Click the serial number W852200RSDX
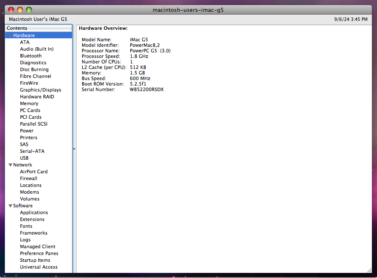The width and height of the screenshot is (377, 278). pyautogui.click(x=147, y=90)
